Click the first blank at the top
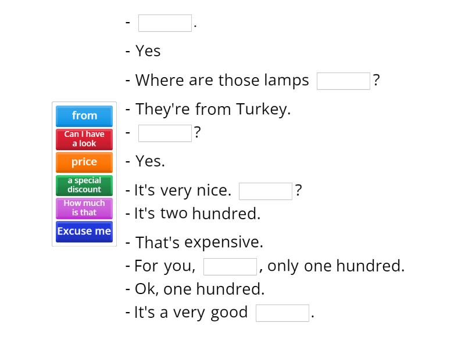Viewport: 465px width, 348px height. pos(164,22)
